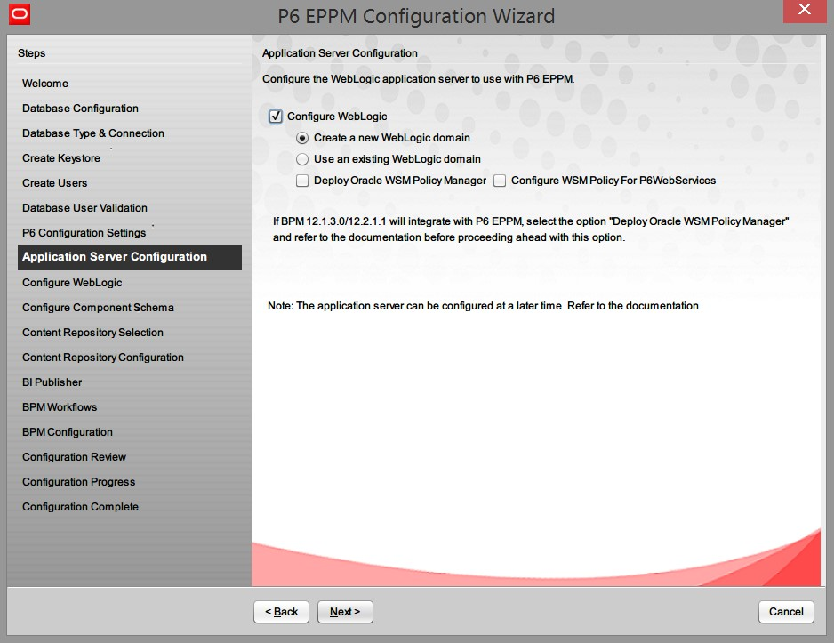Image resolution: width=834 pixels, height=643 pixels.
Task: Select the Configure Component Schema step
Action: tap(98, 308)
